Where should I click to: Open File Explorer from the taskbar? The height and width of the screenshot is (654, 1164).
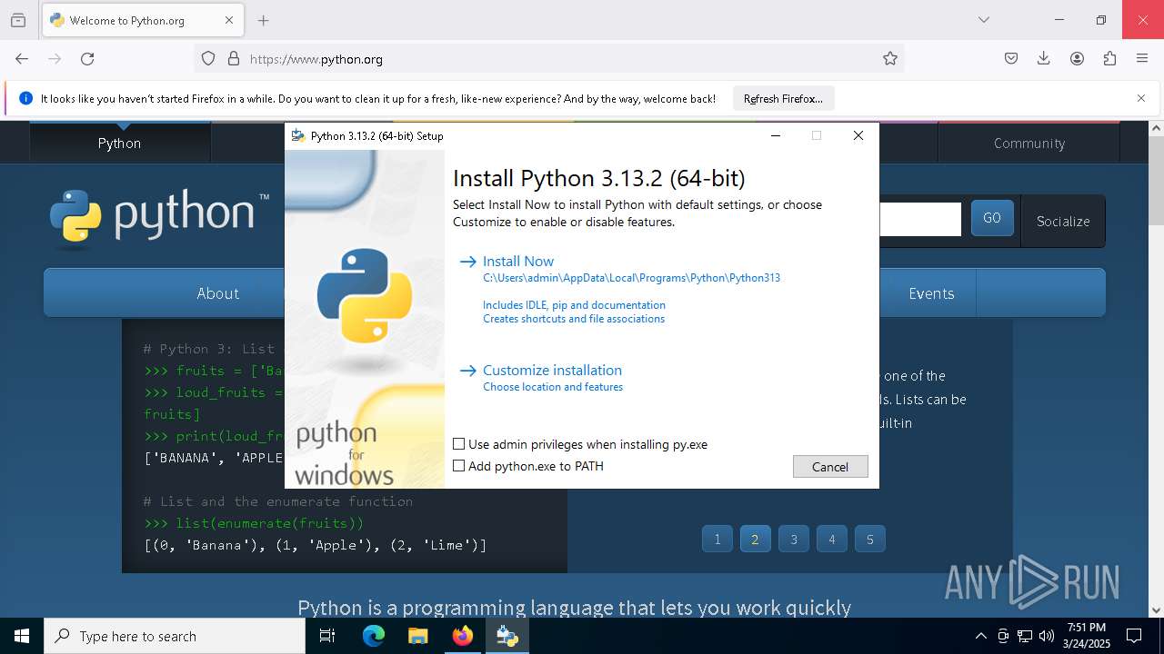(417, 636)
